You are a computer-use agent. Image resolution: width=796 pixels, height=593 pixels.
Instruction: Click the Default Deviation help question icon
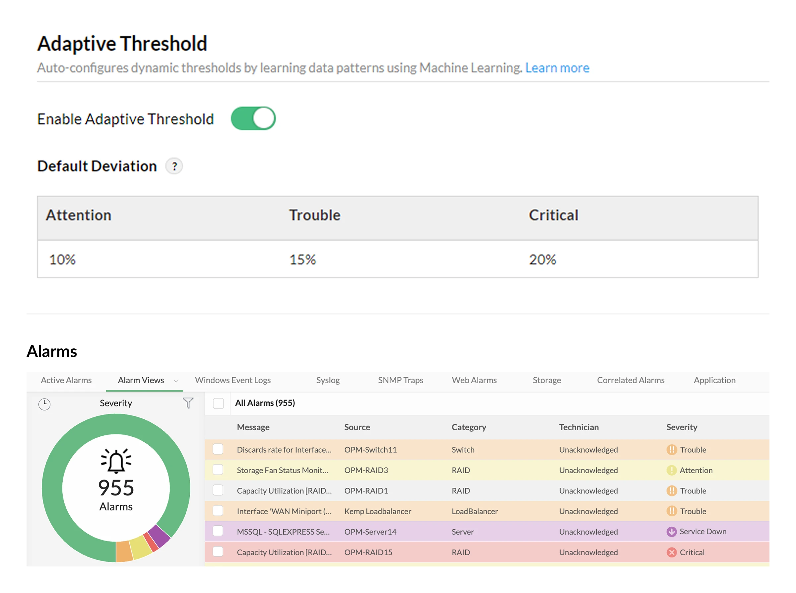tap(174, 166)
